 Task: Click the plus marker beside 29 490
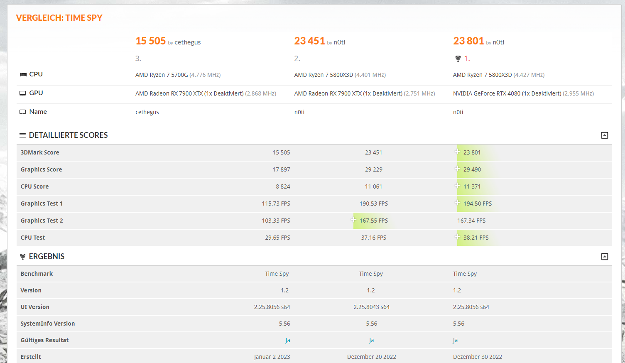[457, 169]
